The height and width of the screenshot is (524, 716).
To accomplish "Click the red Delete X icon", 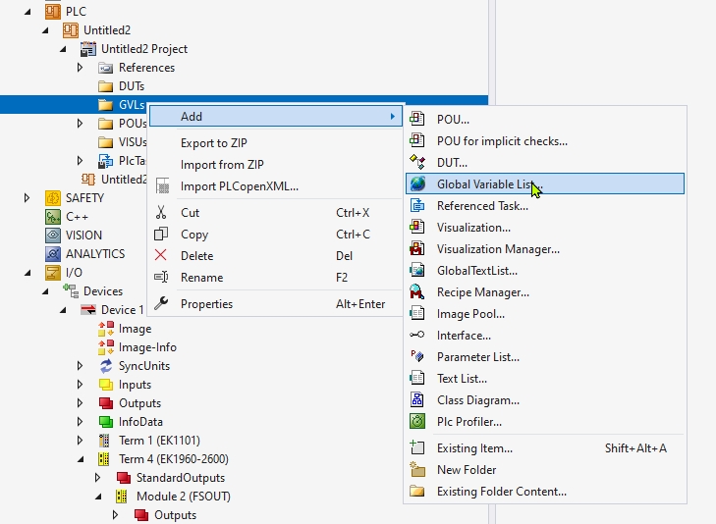I will [161, 255].
